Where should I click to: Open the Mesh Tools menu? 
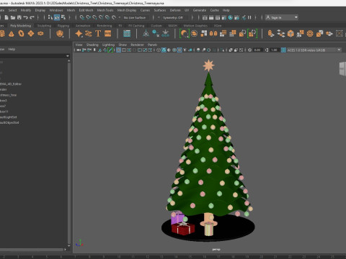tap(105, 10)
